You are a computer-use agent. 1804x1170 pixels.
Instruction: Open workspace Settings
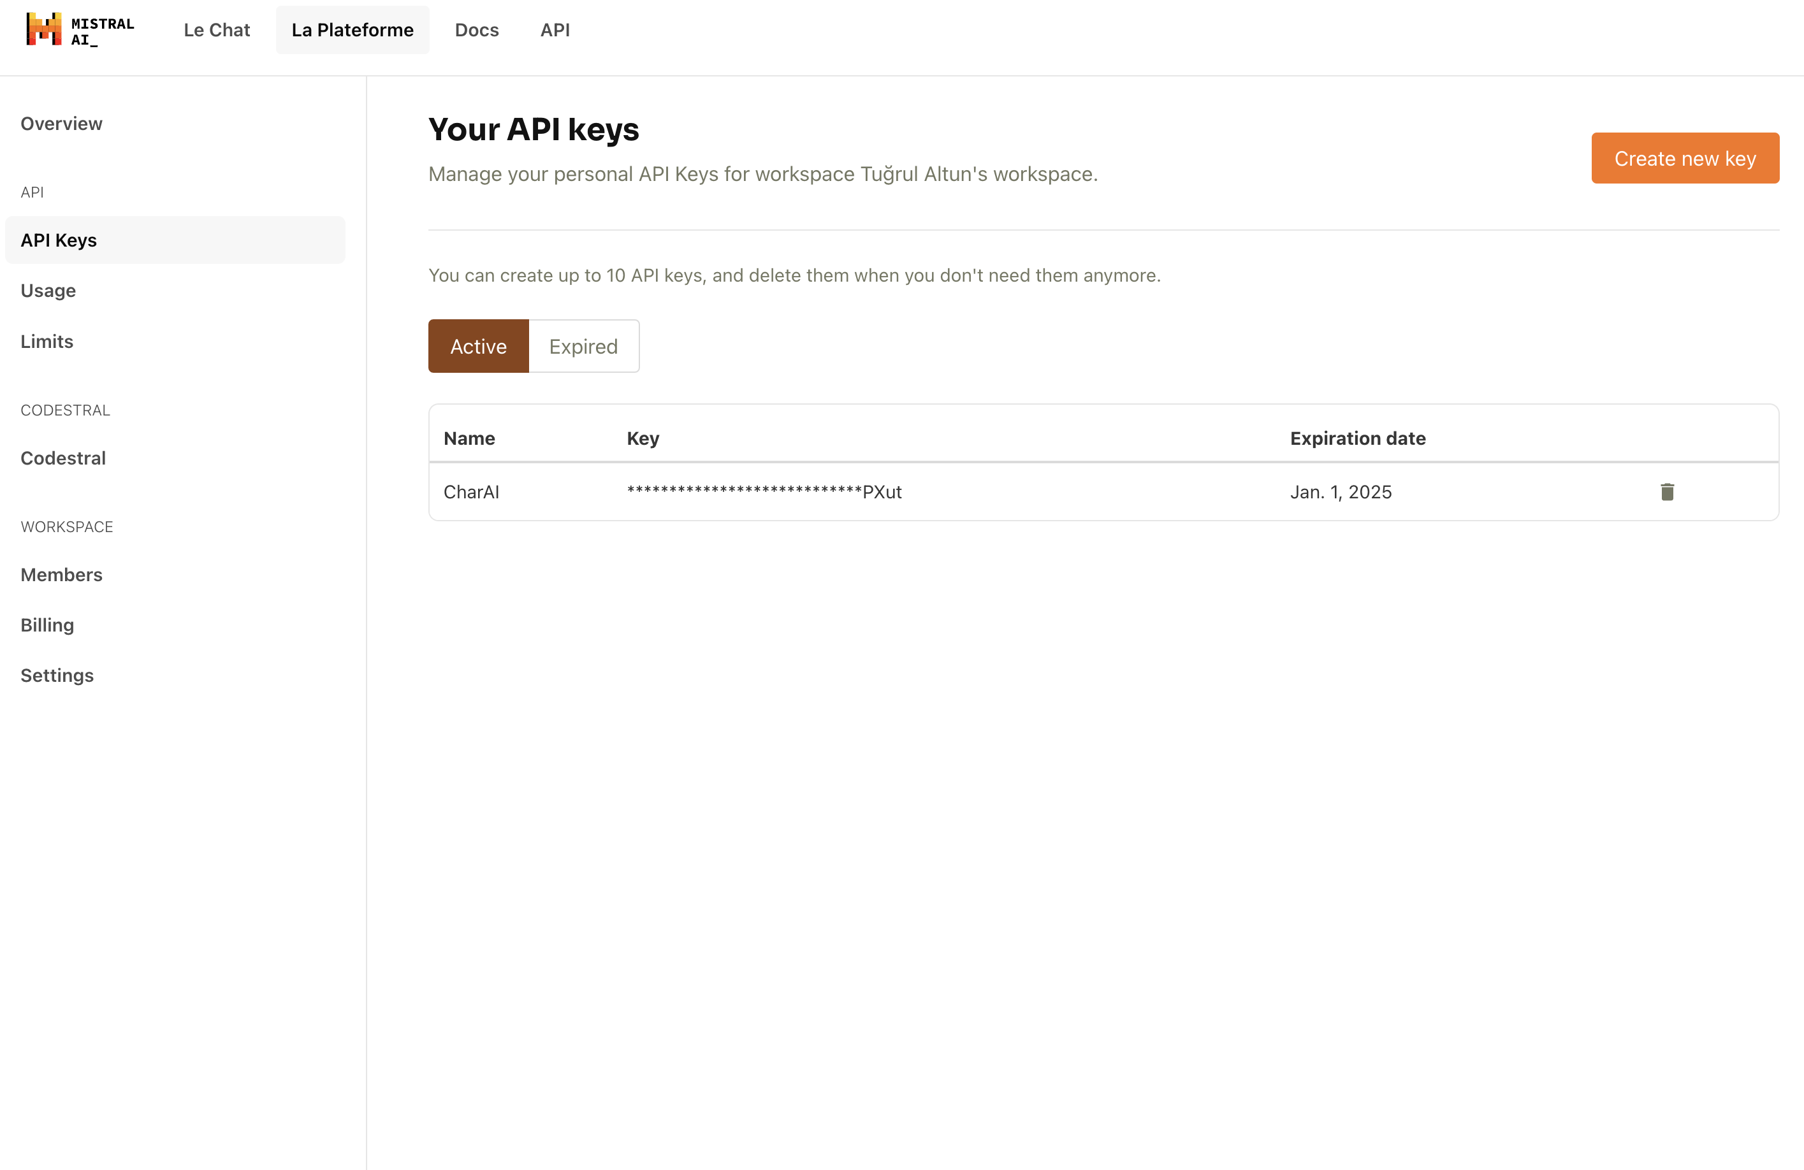pyautogui.click(x=57, y=676)
